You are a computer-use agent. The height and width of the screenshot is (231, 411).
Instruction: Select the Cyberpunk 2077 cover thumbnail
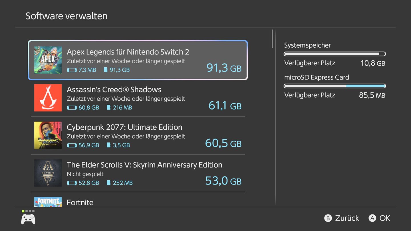[48, 135]
